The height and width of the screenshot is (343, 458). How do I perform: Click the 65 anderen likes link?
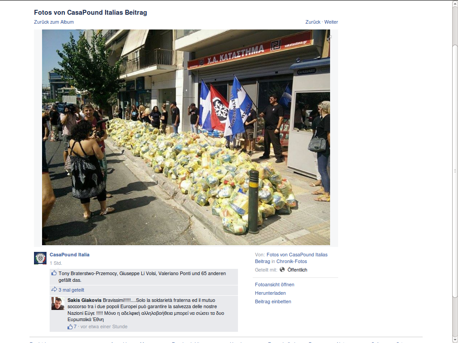213,273
